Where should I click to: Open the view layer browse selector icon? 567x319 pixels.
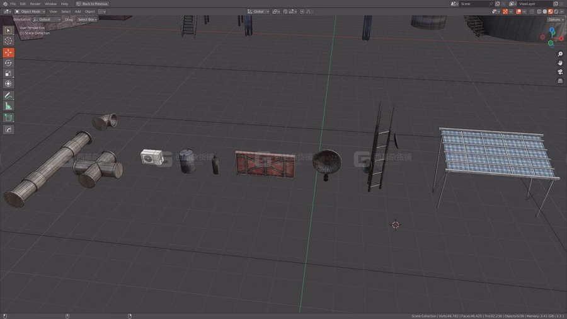513,4
